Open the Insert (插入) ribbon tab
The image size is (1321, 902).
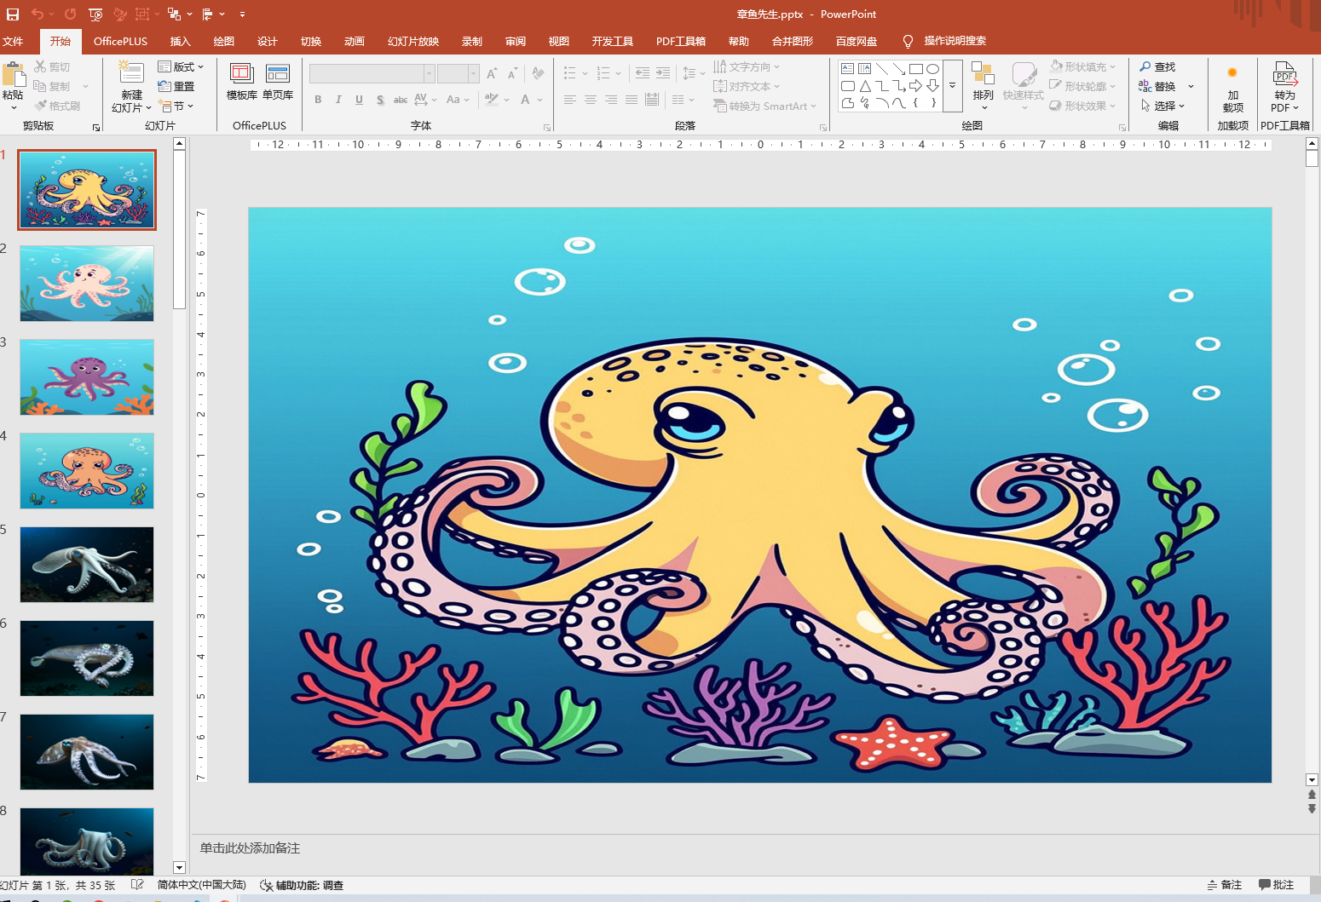(x=180, y=41)
